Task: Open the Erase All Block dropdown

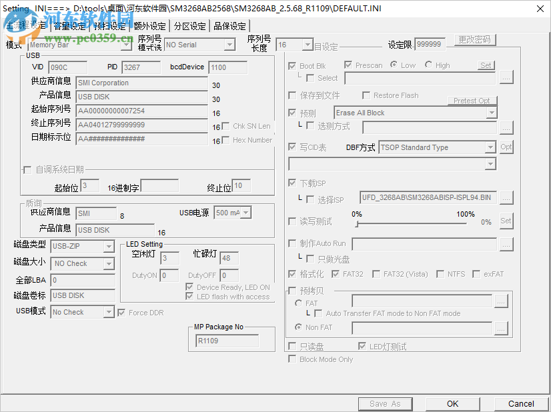Action: point(492,113)
